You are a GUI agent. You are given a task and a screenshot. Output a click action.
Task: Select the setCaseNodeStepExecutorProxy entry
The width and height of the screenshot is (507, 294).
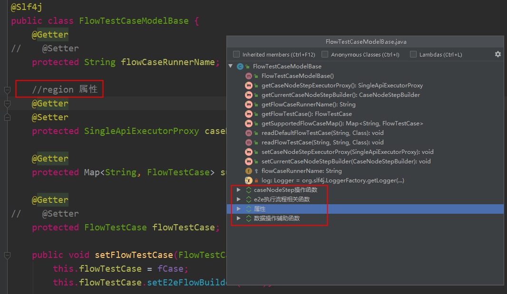coord(347,152)
